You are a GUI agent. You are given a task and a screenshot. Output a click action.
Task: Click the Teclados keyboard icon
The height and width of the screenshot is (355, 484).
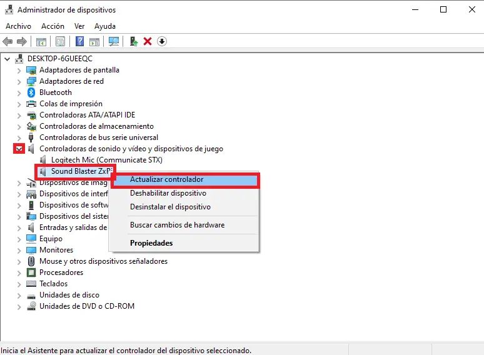pyautogui.click(x=31, y=284)
